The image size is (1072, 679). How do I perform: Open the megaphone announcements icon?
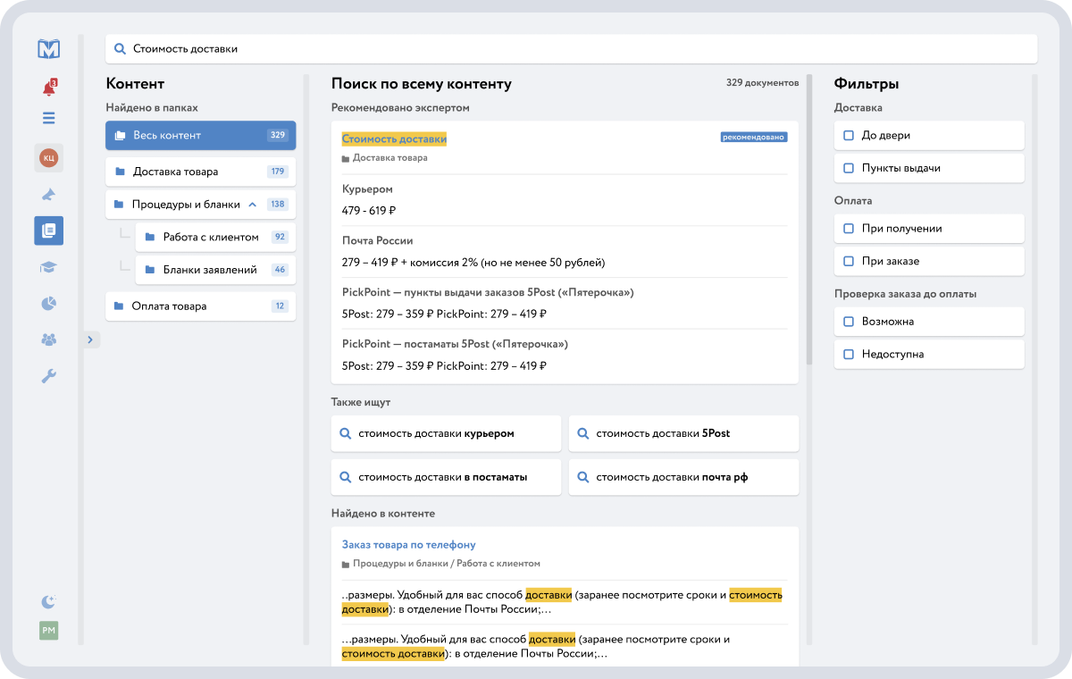(48, 194)
